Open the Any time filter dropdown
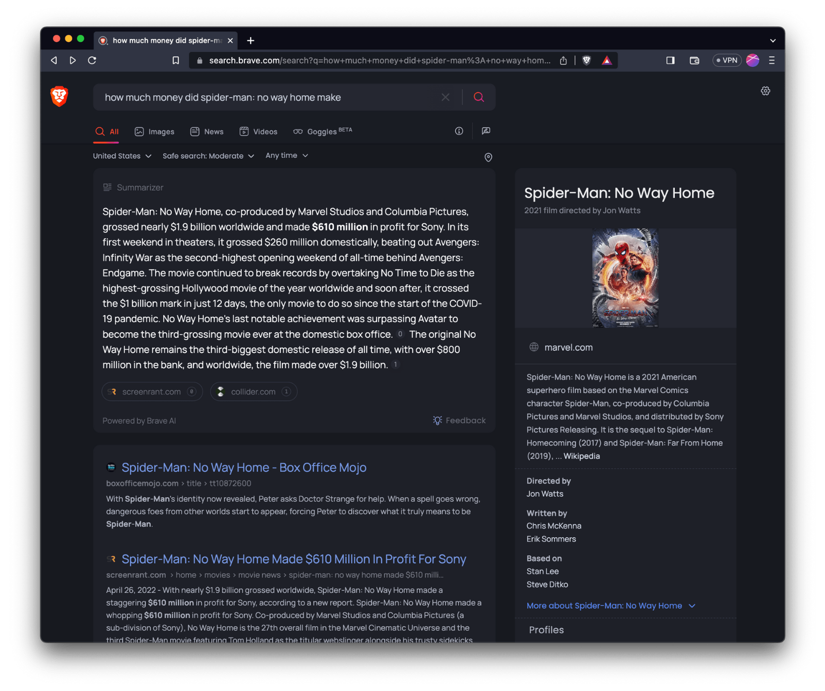The height and width of the screenshot is (691, 825). pyautogui.click(x=286, y=155)
